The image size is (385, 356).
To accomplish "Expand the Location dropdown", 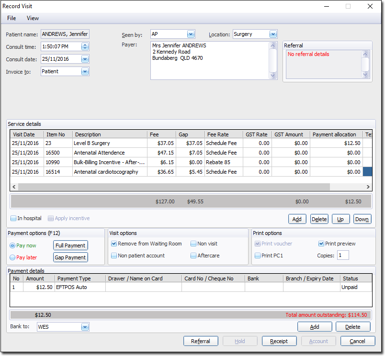I will (x=273, y=34).
